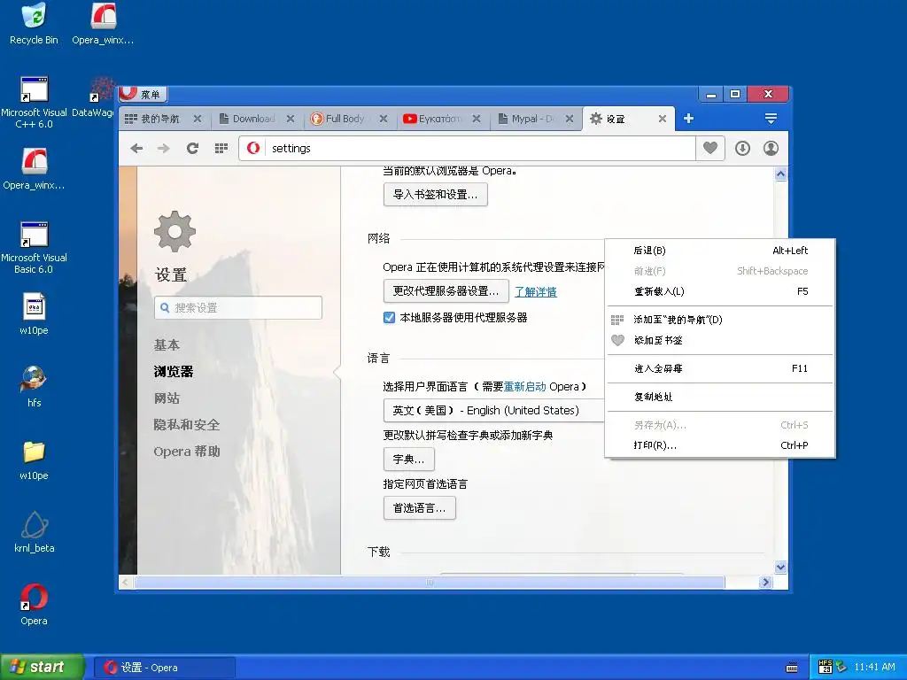Click the 重新启动 link
The height and width of the screenshot is (680, 907).
pos(524,386)
